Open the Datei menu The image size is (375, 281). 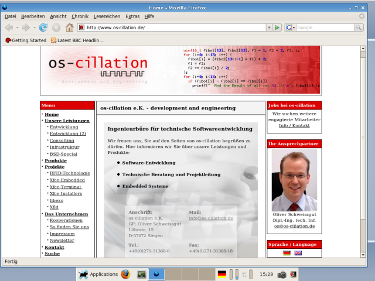pyautogui.click(x=11, y=16)
